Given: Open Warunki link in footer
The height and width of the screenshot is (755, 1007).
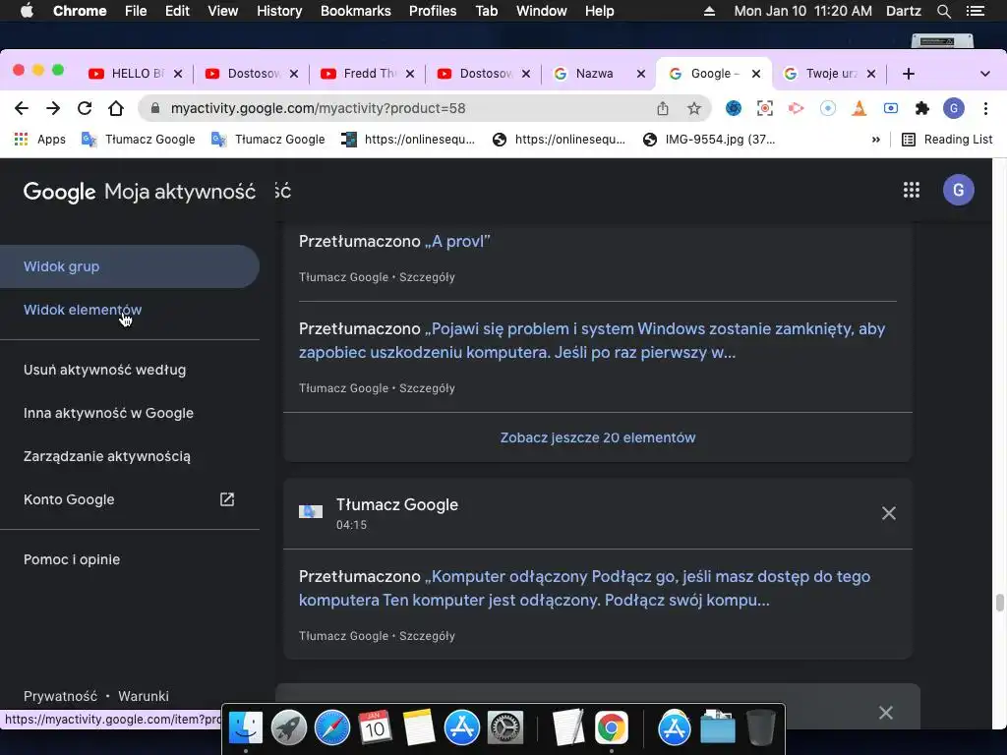Looking at the screenshot, I should (x=144, y=696).
